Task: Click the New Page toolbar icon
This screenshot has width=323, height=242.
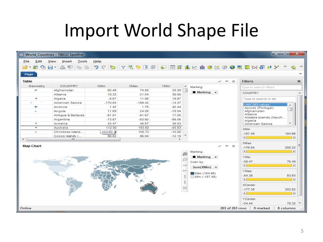Action: 163,67
